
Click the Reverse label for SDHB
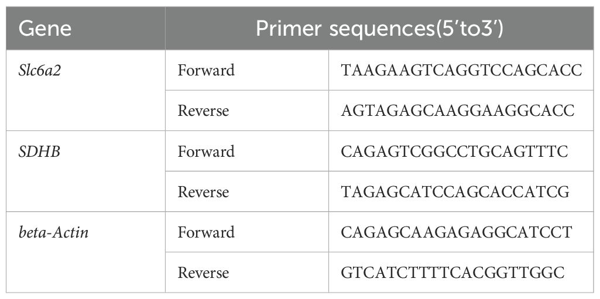pos(203,192)
